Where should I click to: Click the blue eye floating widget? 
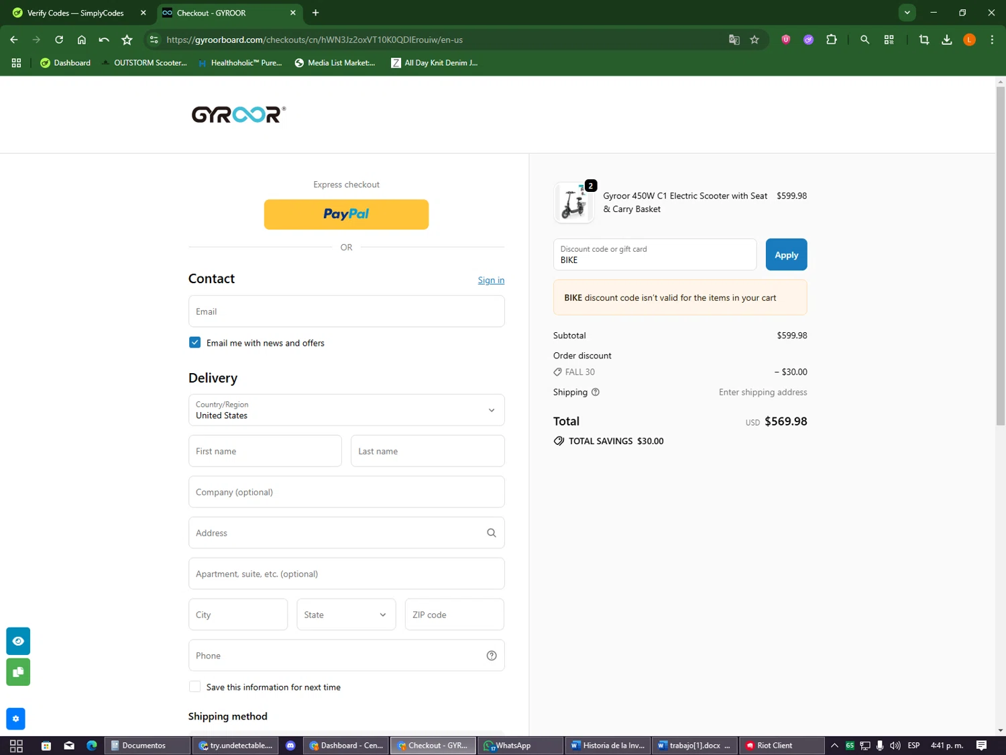(x=18, y=641)
